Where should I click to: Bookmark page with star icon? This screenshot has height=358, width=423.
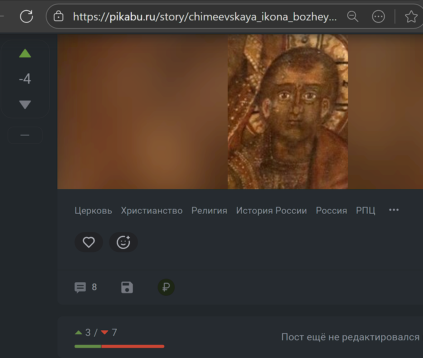411,16
